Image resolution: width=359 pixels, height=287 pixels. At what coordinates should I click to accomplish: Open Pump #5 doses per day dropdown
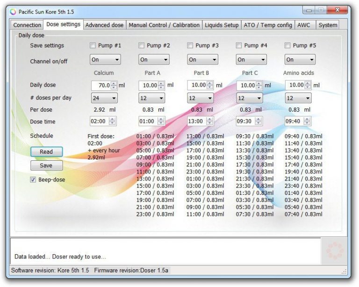pos(298,98)
